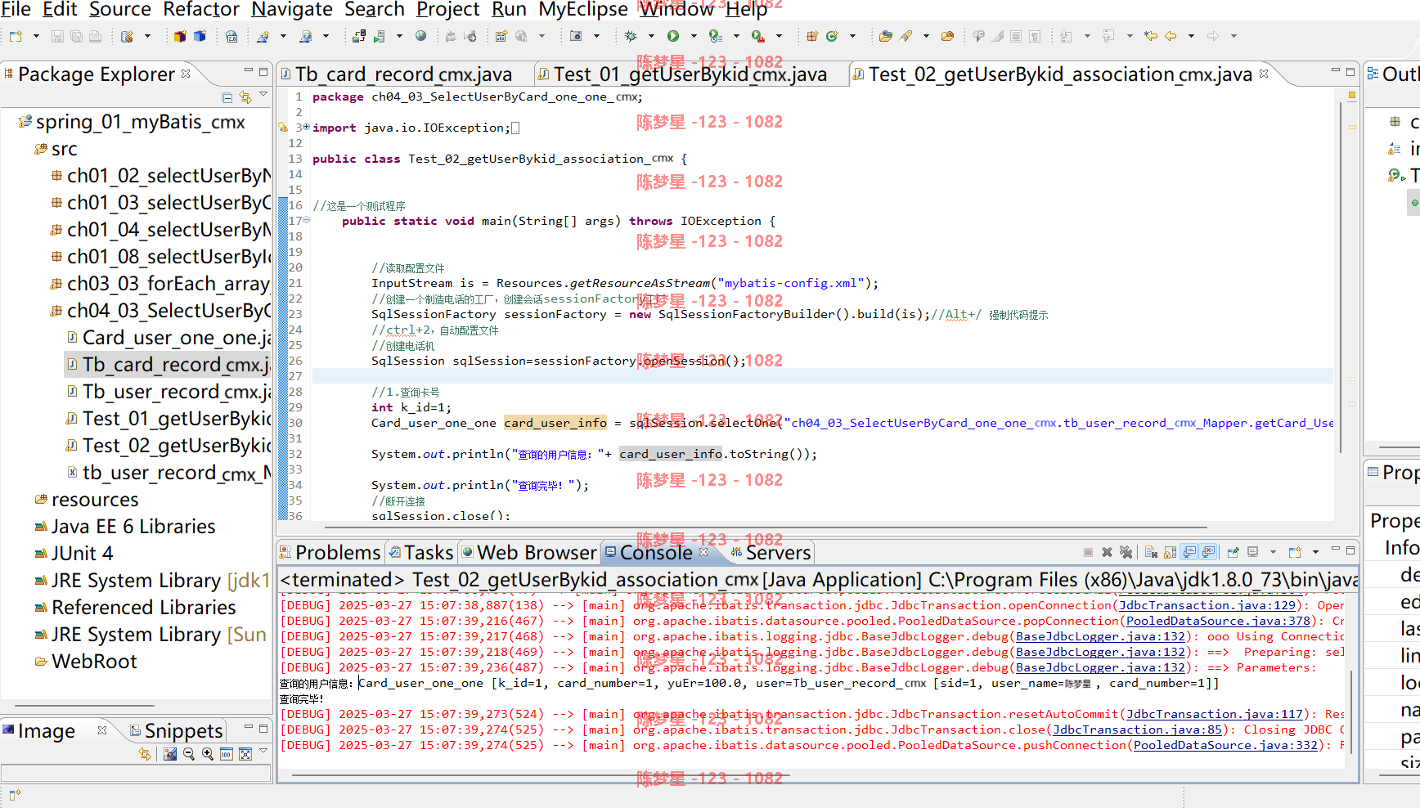Screen dimensions: 1420x808
Task: Click the Capture screenshot camera icon
Action: pos(576,36)
